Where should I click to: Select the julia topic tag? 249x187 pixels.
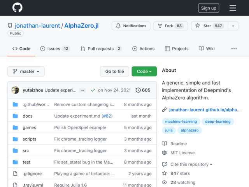(x=168, y=130)
